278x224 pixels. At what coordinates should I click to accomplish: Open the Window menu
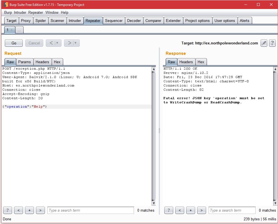click(52, 12)
